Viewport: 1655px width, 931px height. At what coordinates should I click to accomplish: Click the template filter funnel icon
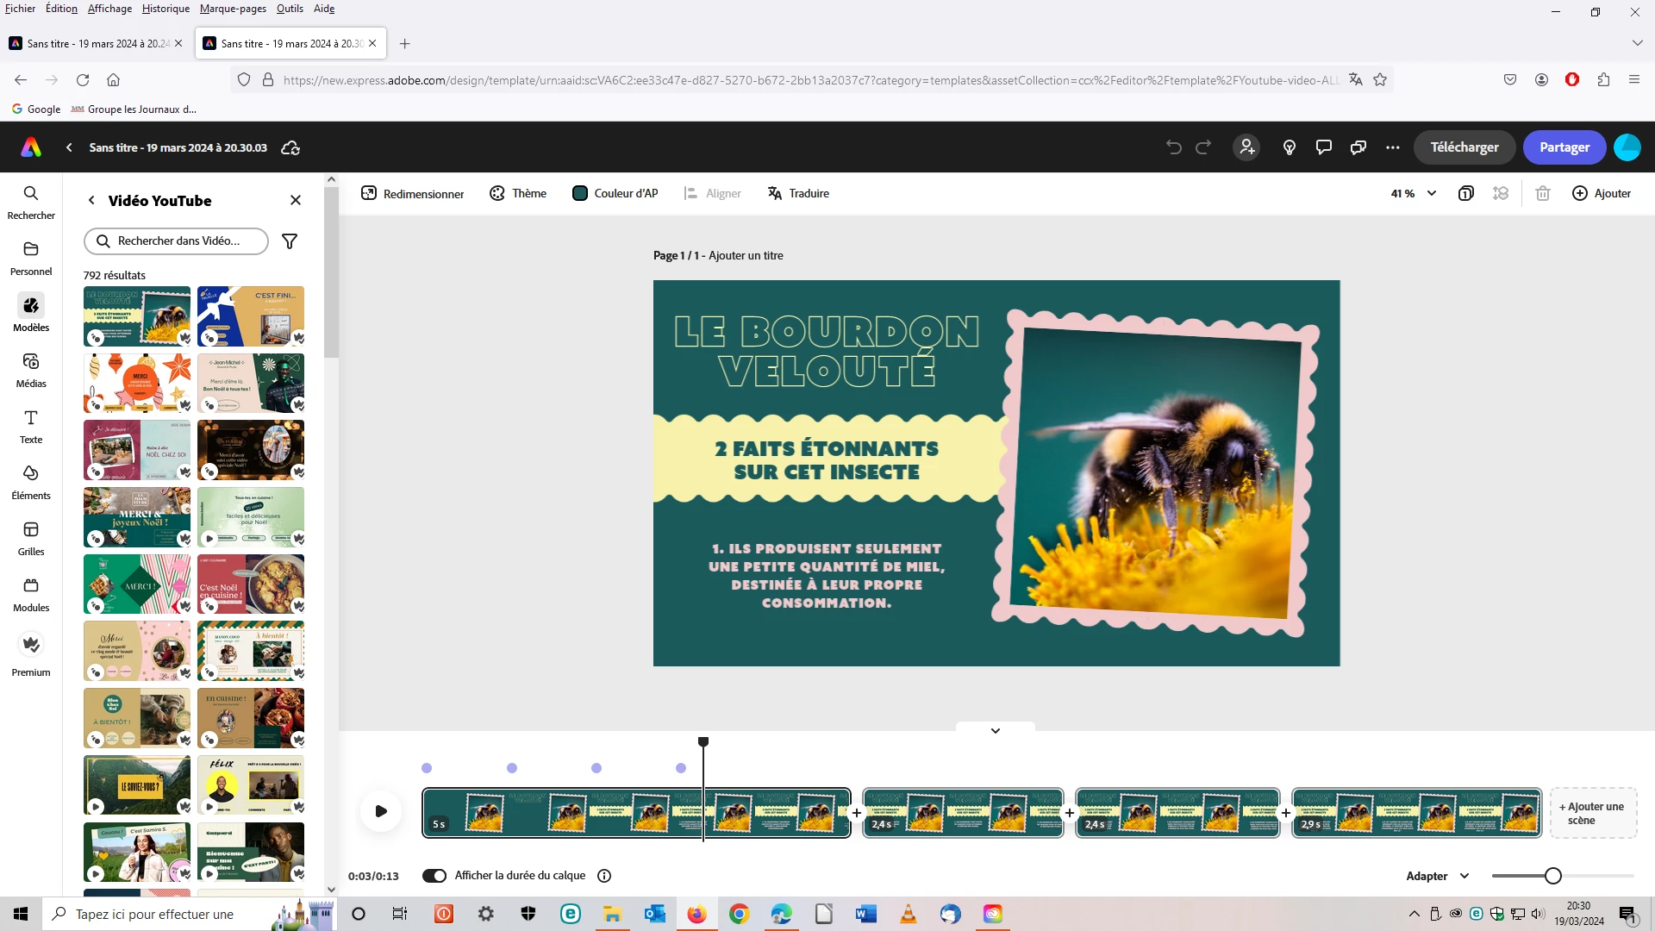tap(290, 241)
